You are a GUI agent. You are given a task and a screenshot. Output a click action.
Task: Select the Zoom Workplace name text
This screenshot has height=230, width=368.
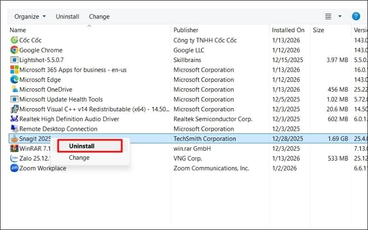pos(42,168)
